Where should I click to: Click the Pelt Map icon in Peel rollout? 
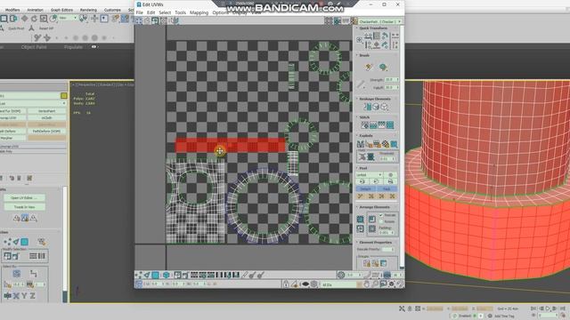click(390, 181)
